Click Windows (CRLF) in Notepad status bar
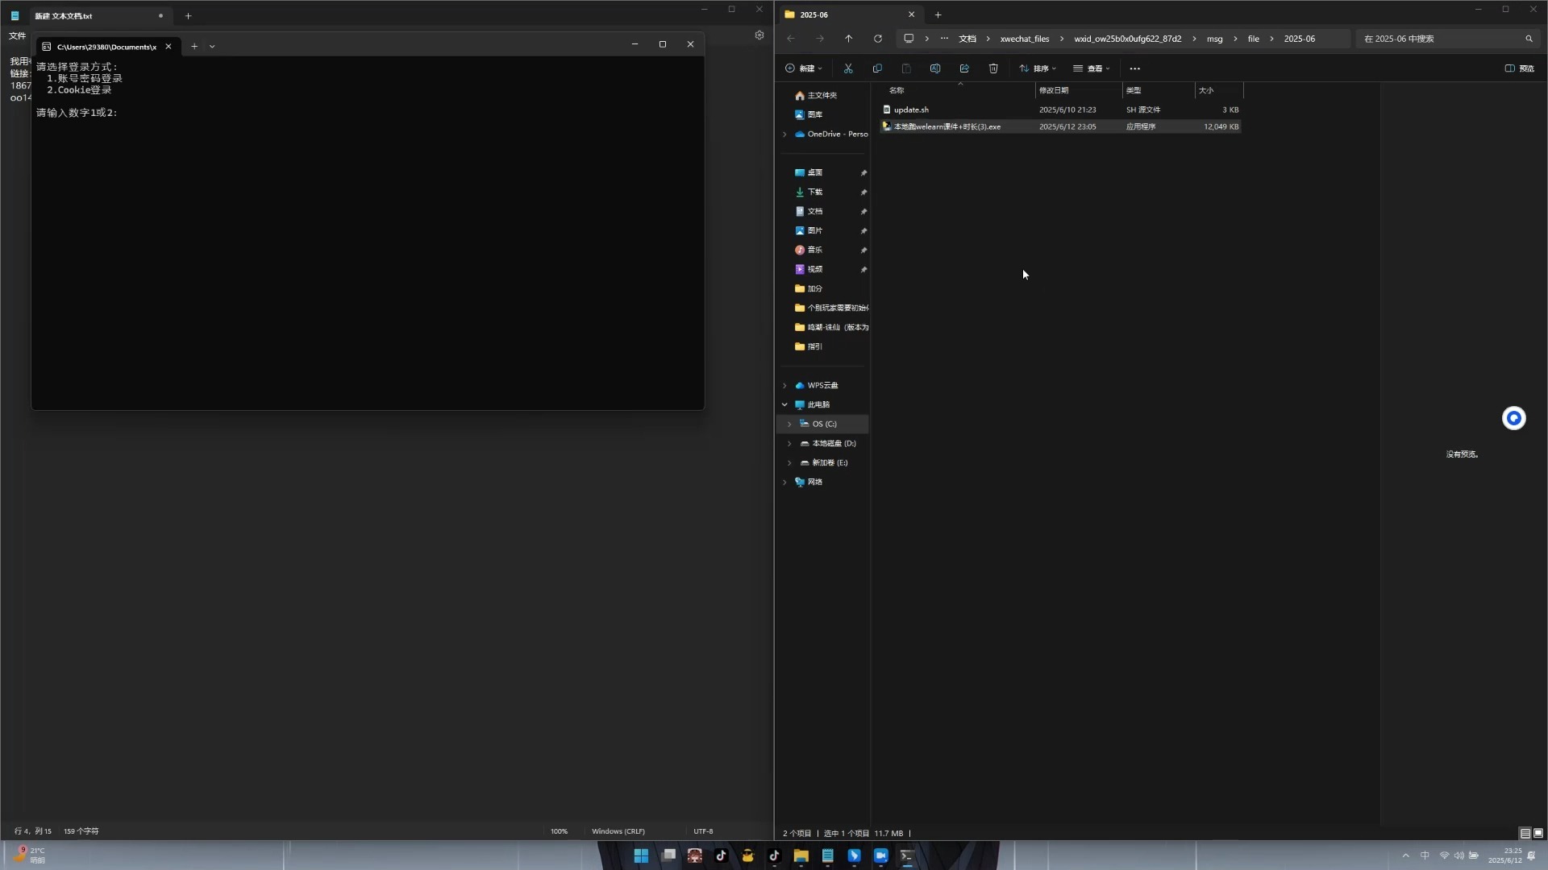This screenshot has width=1548, height=870. coord(618,831)
